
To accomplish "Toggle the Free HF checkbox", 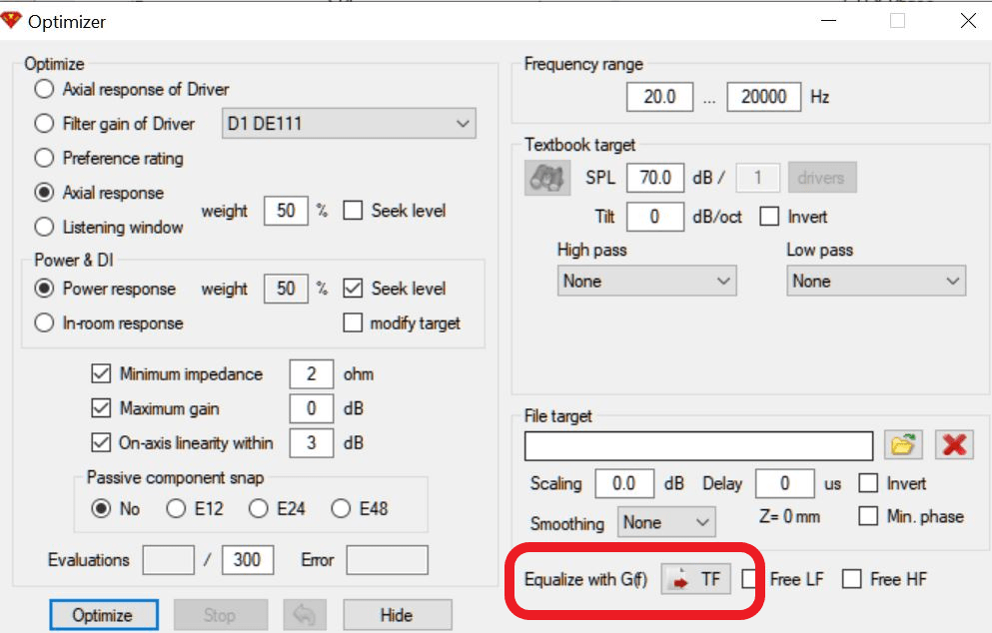I will 851,579.
